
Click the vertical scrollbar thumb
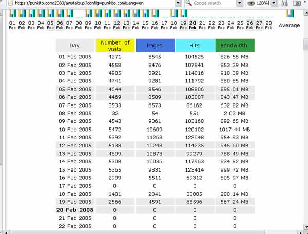point(306,45)
